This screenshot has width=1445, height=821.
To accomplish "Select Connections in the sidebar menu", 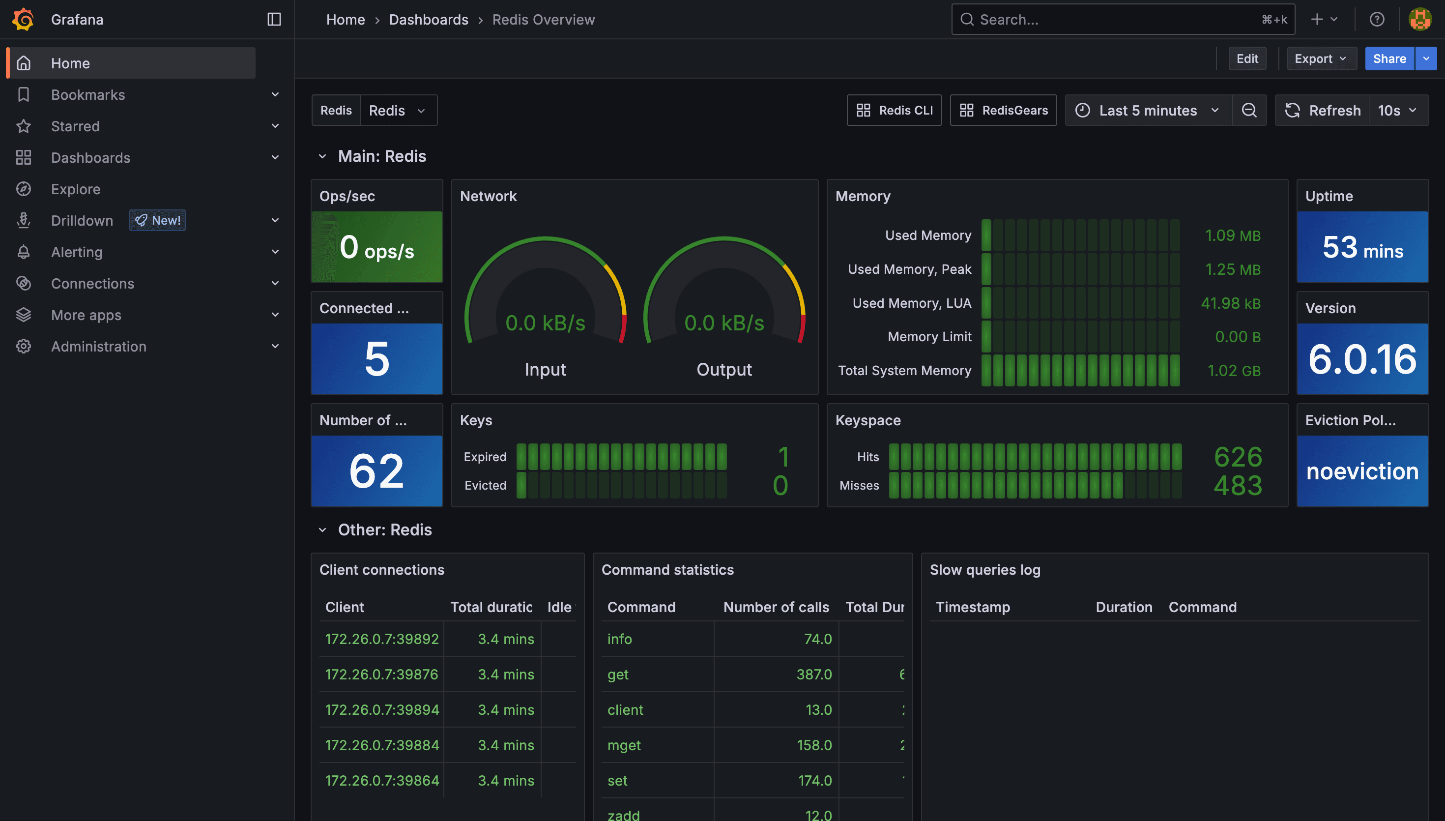I will [92, 284].
